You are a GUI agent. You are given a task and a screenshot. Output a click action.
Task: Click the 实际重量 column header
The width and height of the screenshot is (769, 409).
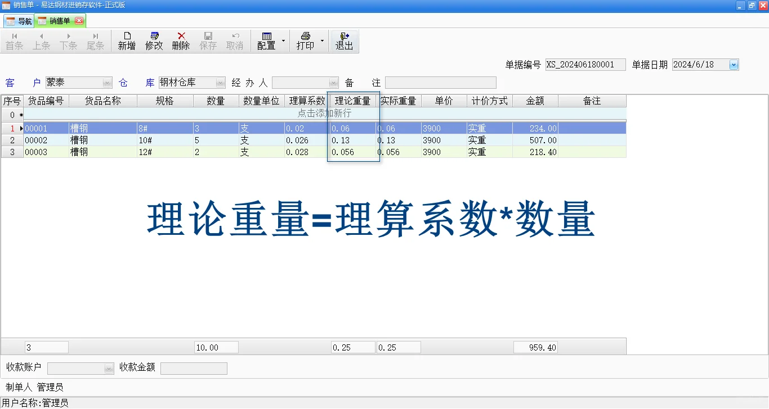coord(399,101)
